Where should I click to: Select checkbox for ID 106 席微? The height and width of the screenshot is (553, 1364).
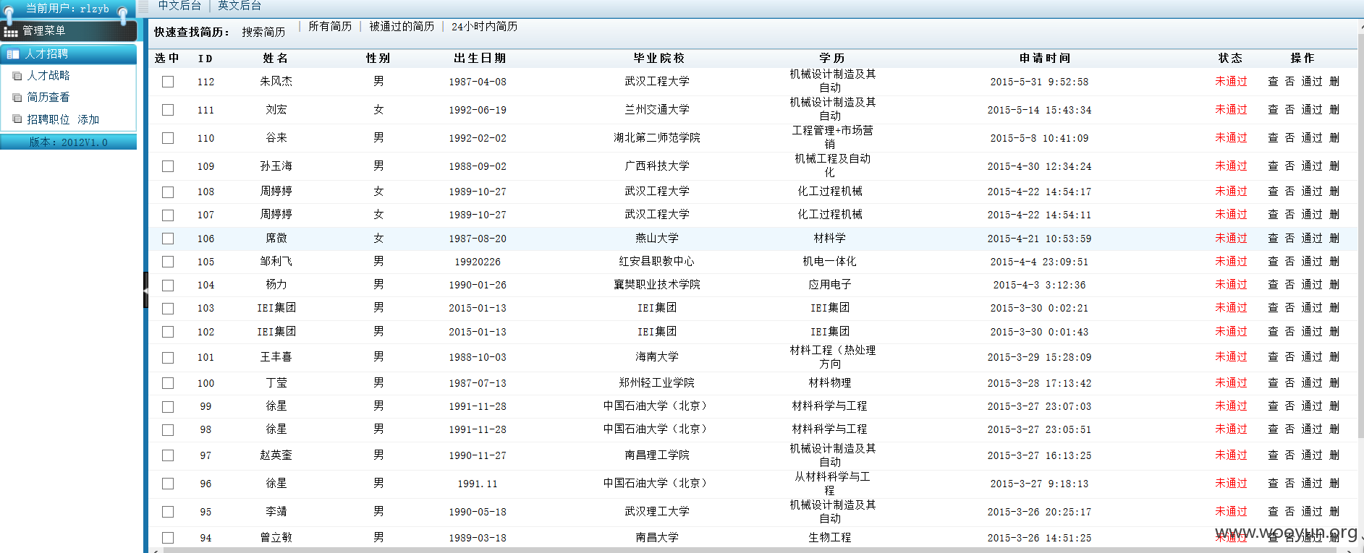pyautogui.click(x=168, y=239)
